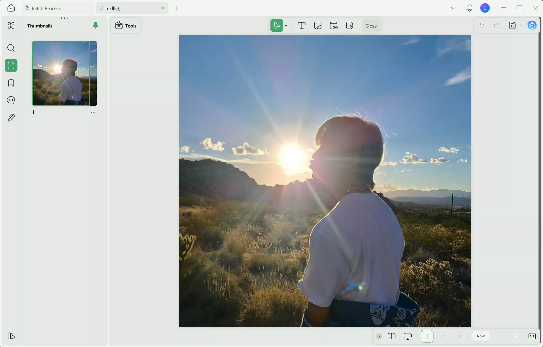This screenshot has height=347, width=543.
Task: Open the save options dropdown
Action: click(x=521, y=25)
